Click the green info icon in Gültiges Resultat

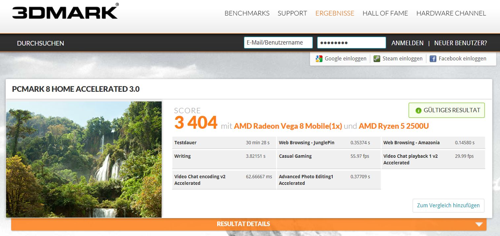tap(418, 111)
